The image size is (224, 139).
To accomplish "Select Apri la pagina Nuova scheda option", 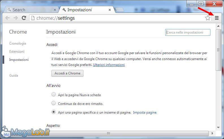I will [53, 94].
